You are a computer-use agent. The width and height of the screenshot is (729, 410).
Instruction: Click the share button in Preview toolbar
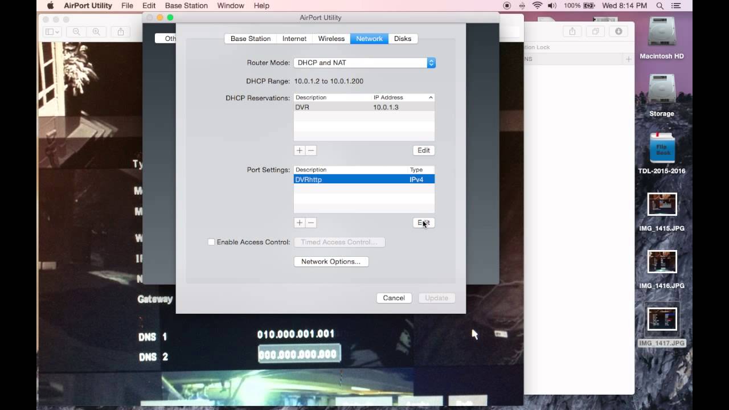120,32
